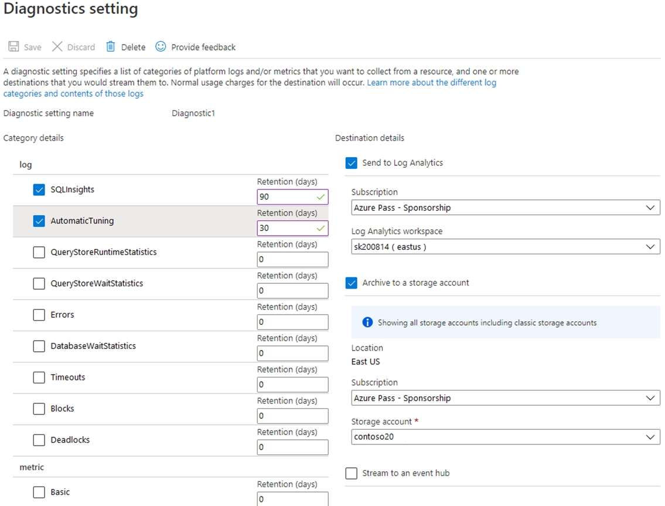
Task: Enable the QueryStoreRuntimeStatistics log category
Action: coord(39,252)
